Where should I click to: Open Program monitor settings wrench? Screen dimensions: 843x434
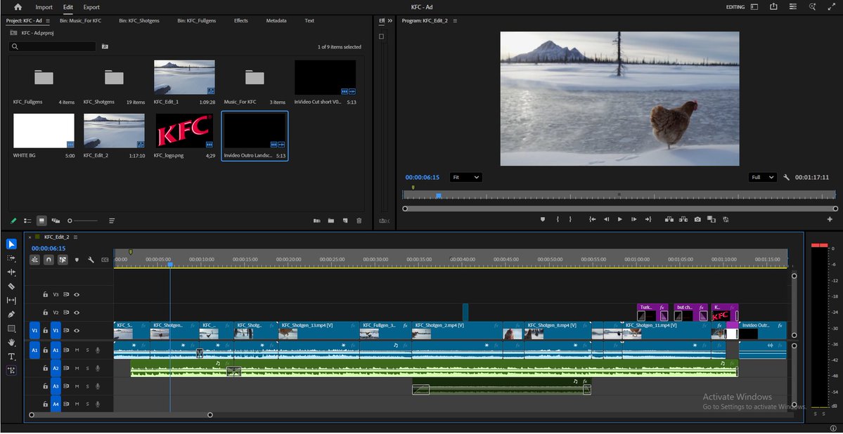point(787,177)
